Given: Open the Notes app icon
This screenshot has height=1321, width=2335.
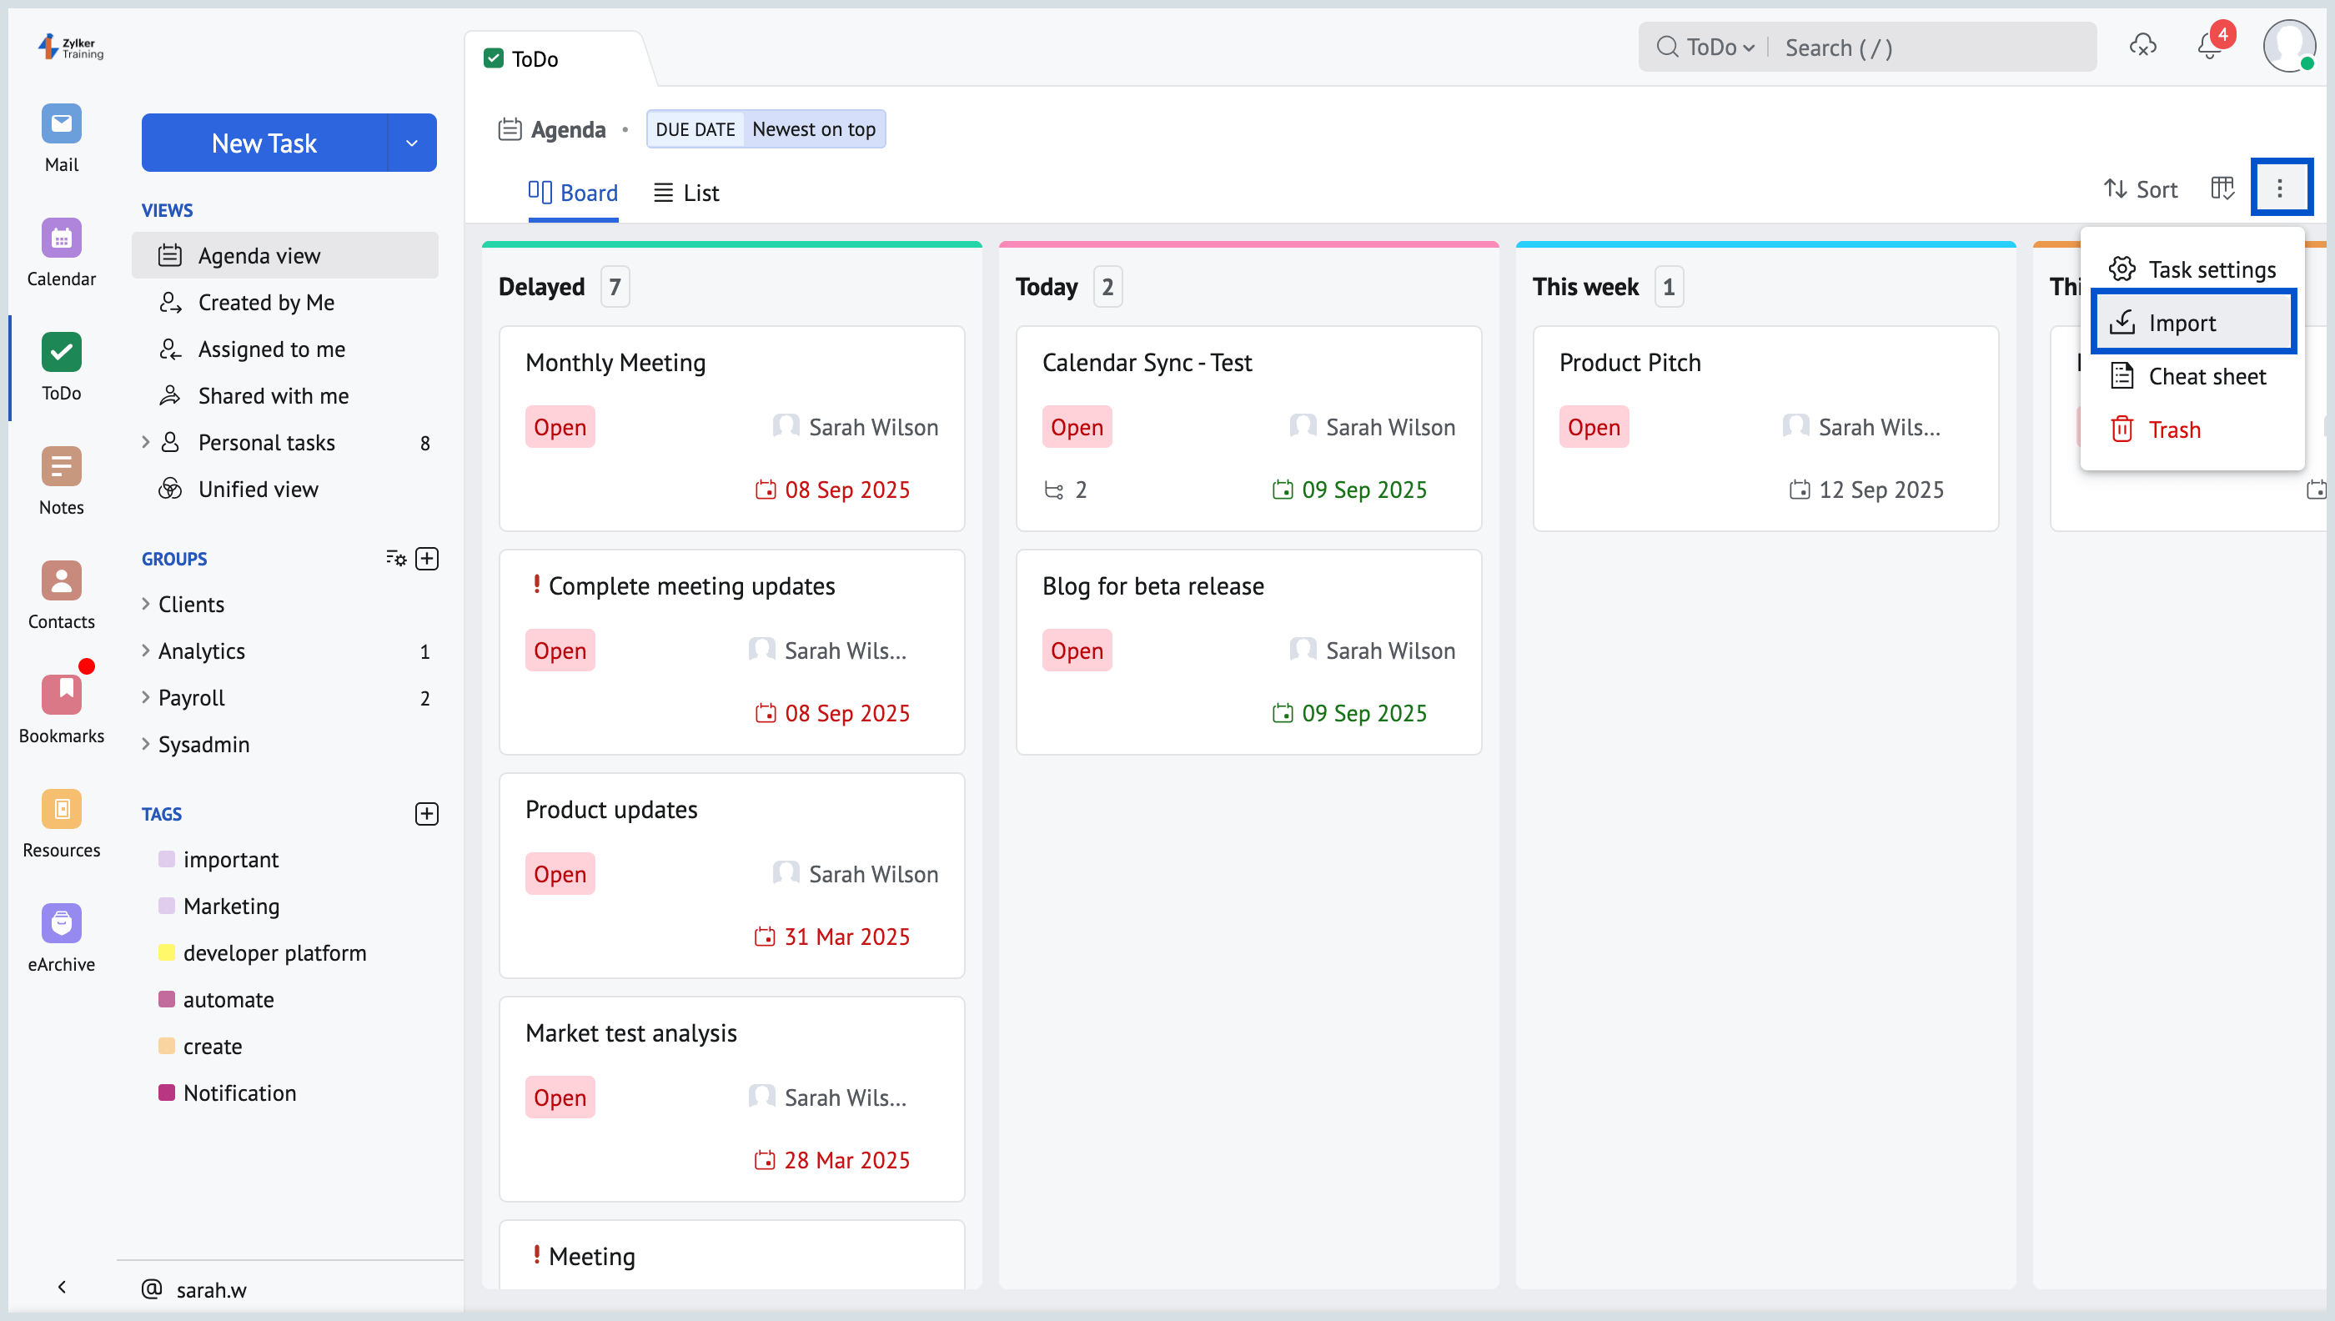Looking at the screenshot, I should click(x=61, y=468).
